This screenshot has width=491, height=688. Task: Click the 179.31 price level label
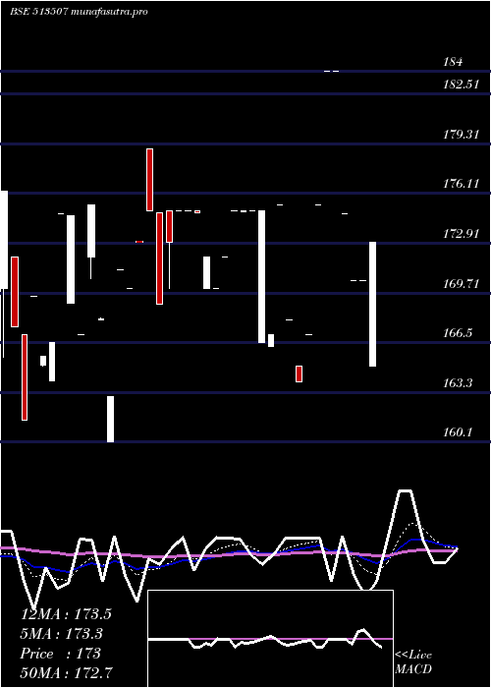[x=461, y=135]
